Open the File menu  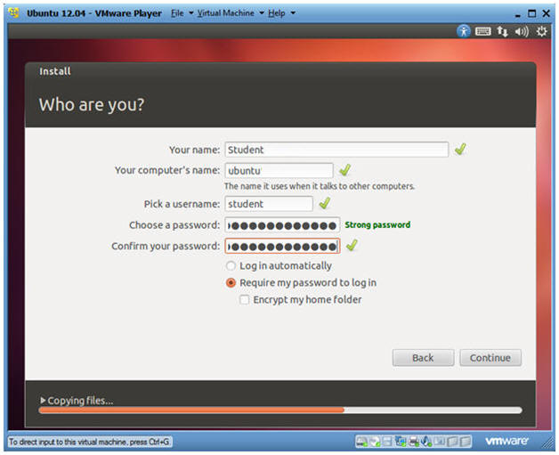177,13
